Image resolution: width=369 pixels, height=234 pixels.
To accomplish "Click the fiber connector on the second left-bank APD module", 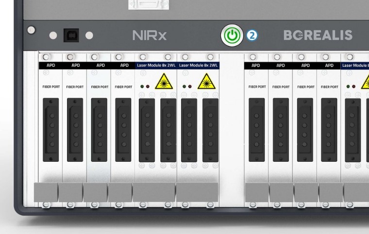I will coord(75,130).
